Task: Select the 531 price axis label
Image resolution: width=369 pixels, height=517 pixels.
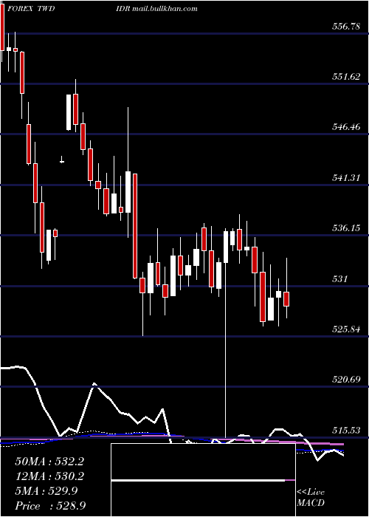Action: coord(339,279)
